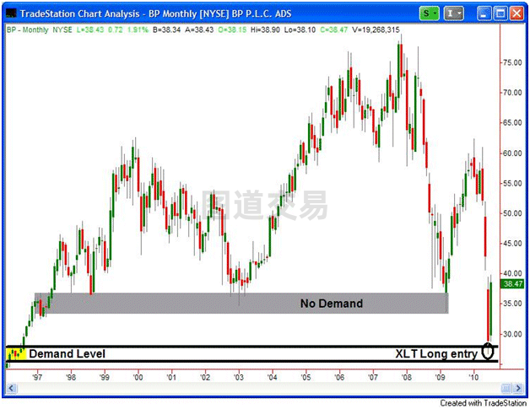This screenshot has width=530, height=409.
Task: Open the green S dropdown button
Action: click(430, 13)
